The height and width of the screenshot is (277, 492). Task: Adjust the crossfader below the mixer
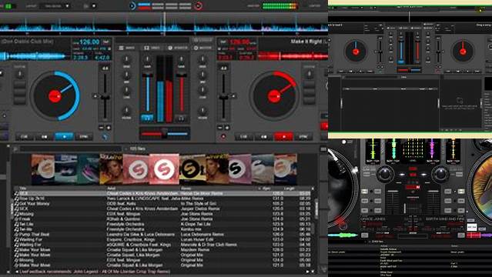(x=165, y=134)
